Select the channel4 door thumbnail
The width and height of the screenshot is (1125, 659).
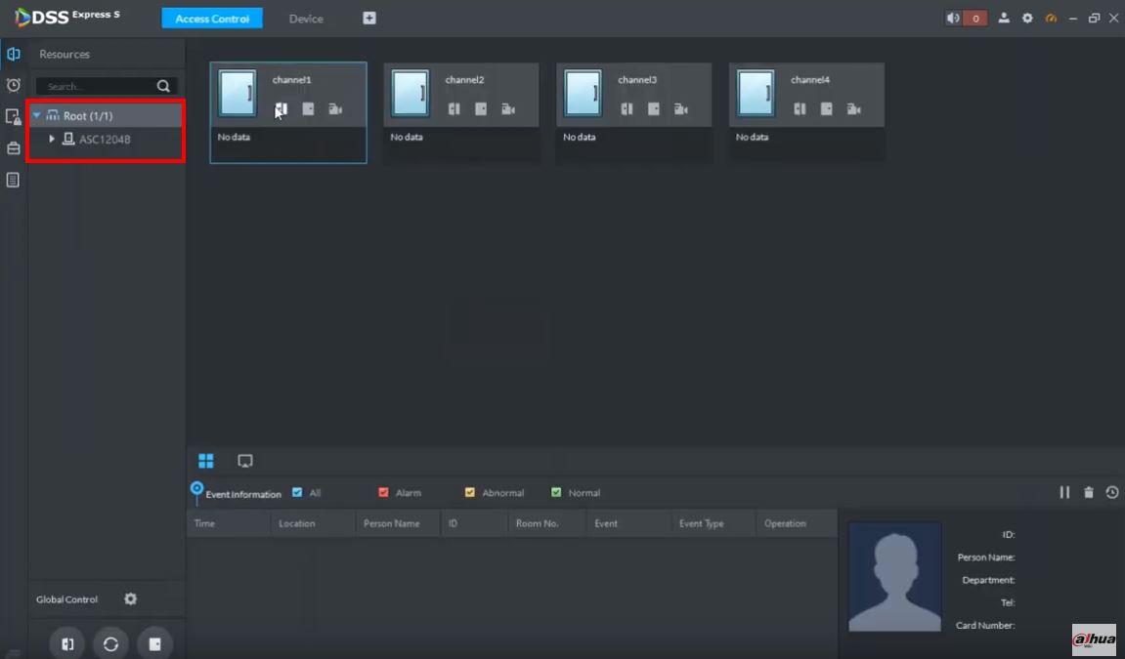pyautogui.click(x=757, y=93)
